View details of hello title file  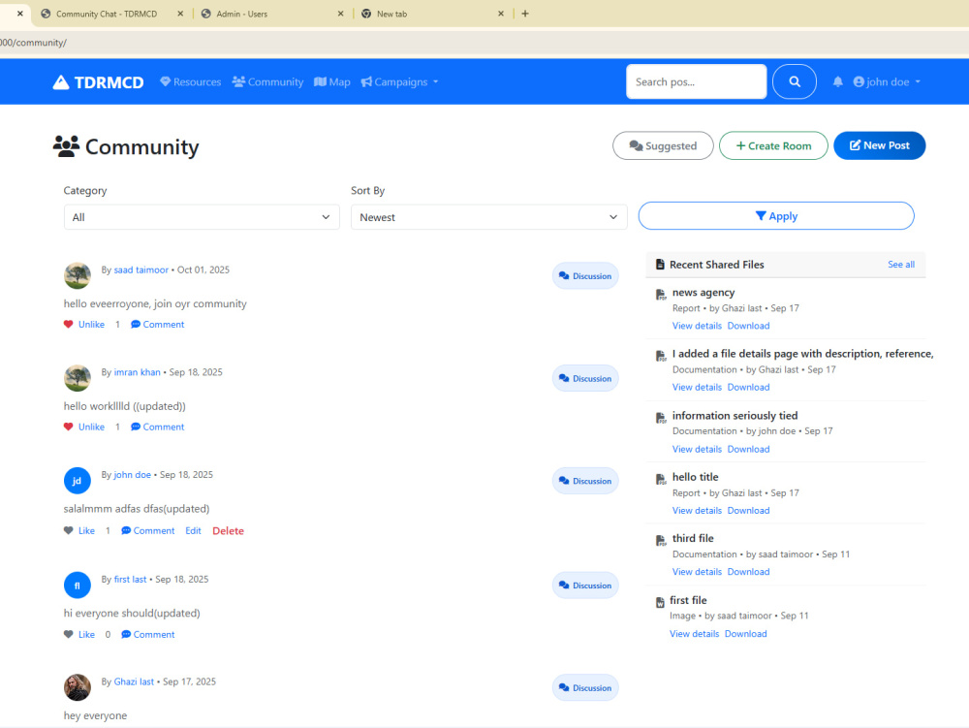pyautogui.click(x=697, y=511)
